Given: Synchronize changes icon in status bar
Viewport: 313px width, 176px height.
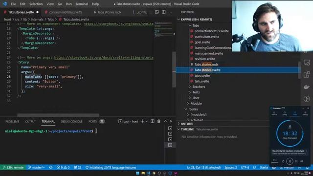Looking at the screenshot, I should point(51,167).
